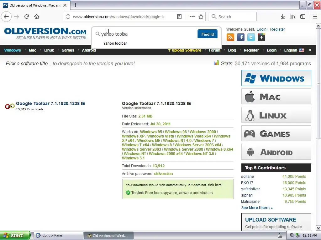321x240 pixels.
Task: Click See More Users link
Action: click(257, 208)
